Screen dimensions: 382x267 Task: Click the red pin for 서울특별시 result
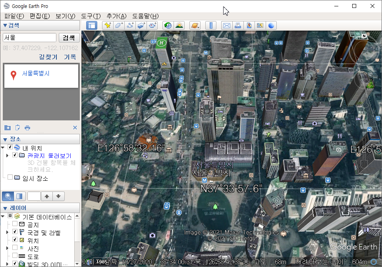(14, 75)
